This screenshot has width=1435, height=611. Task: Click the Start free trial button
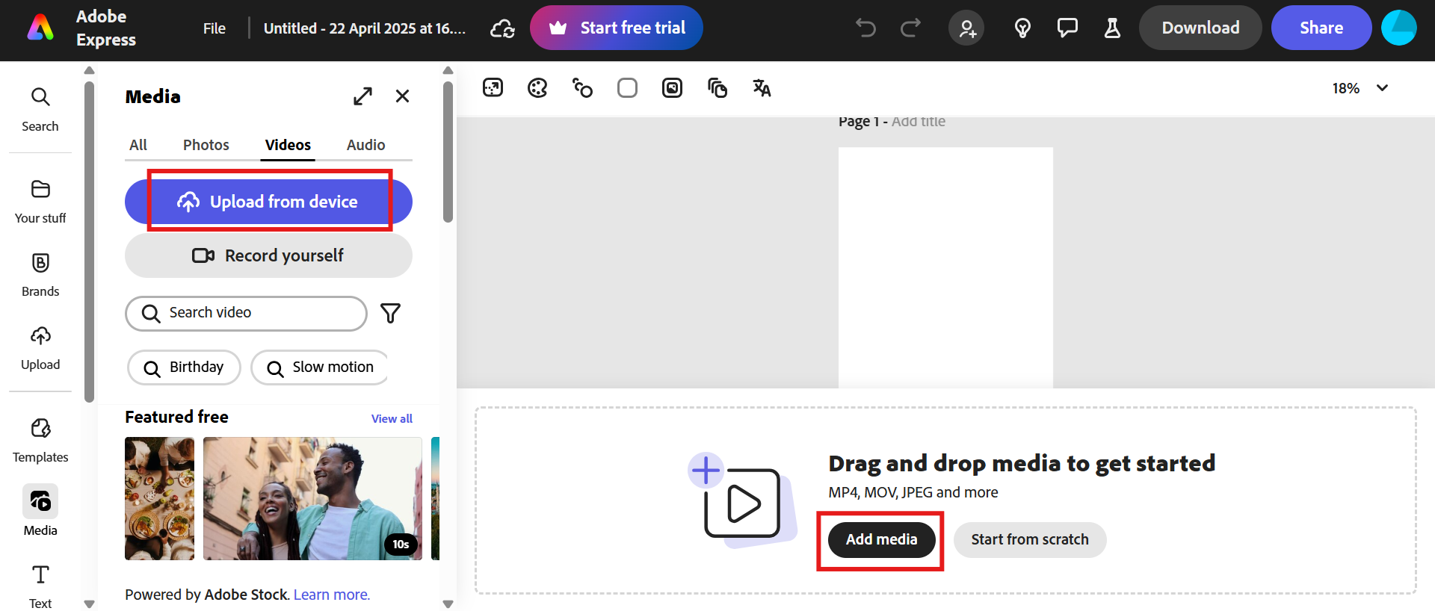click(617, 28)
